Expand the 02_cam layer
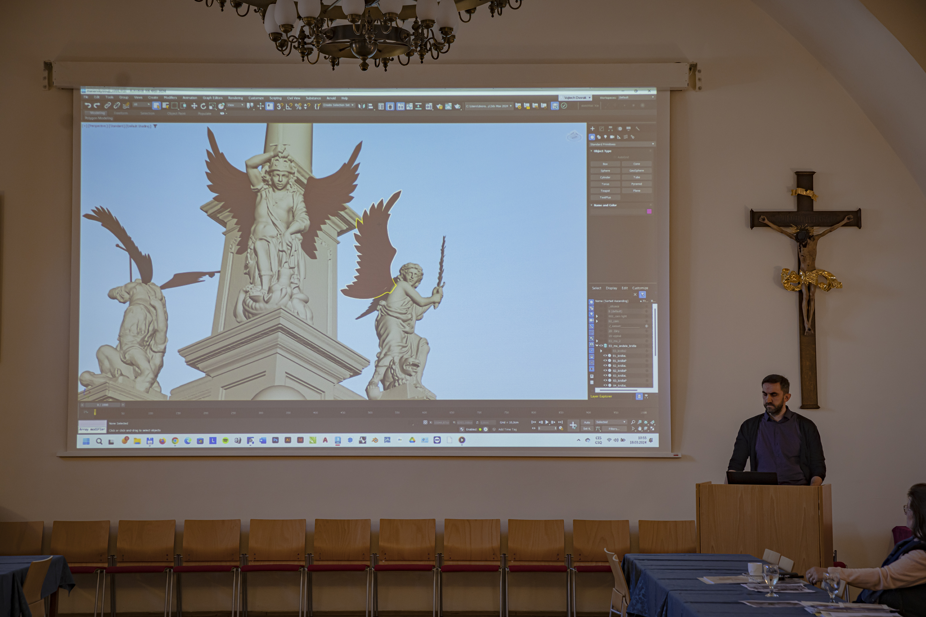Viewport: 926px width, 617px height. (597, 321)
